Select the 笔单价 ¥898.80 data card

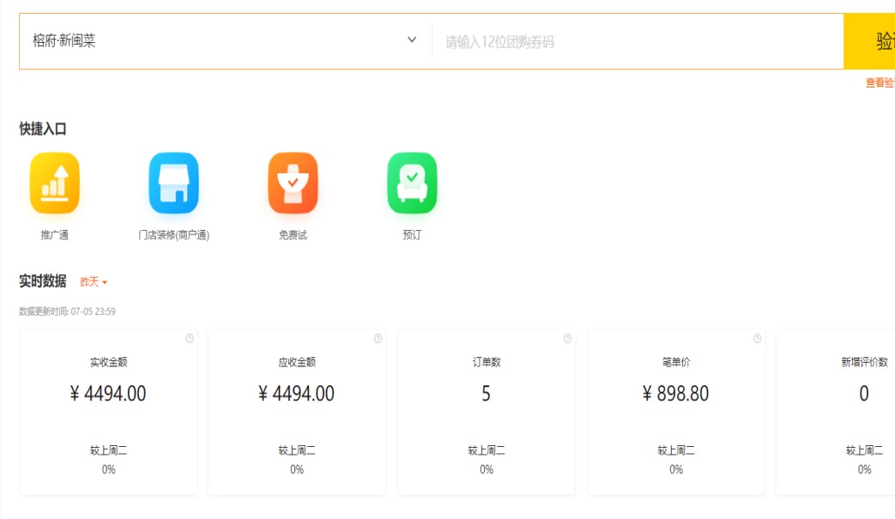click(676, 412)
